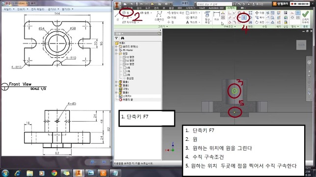Screen dimensions: 316x177
Task: Open the 관리 ribbon tab
Action: (156, 8)
